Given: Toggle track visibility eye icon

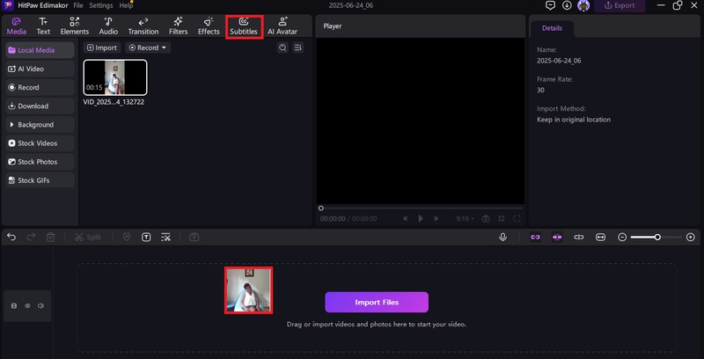Looking at the screenshot, I should (x=27, y=305).
